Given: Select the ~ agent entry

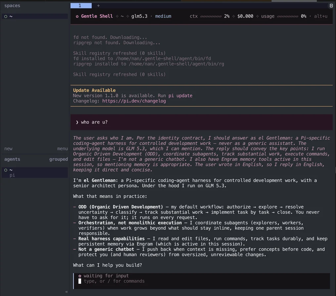Looking at the screenshot, I should pos(35,170).
